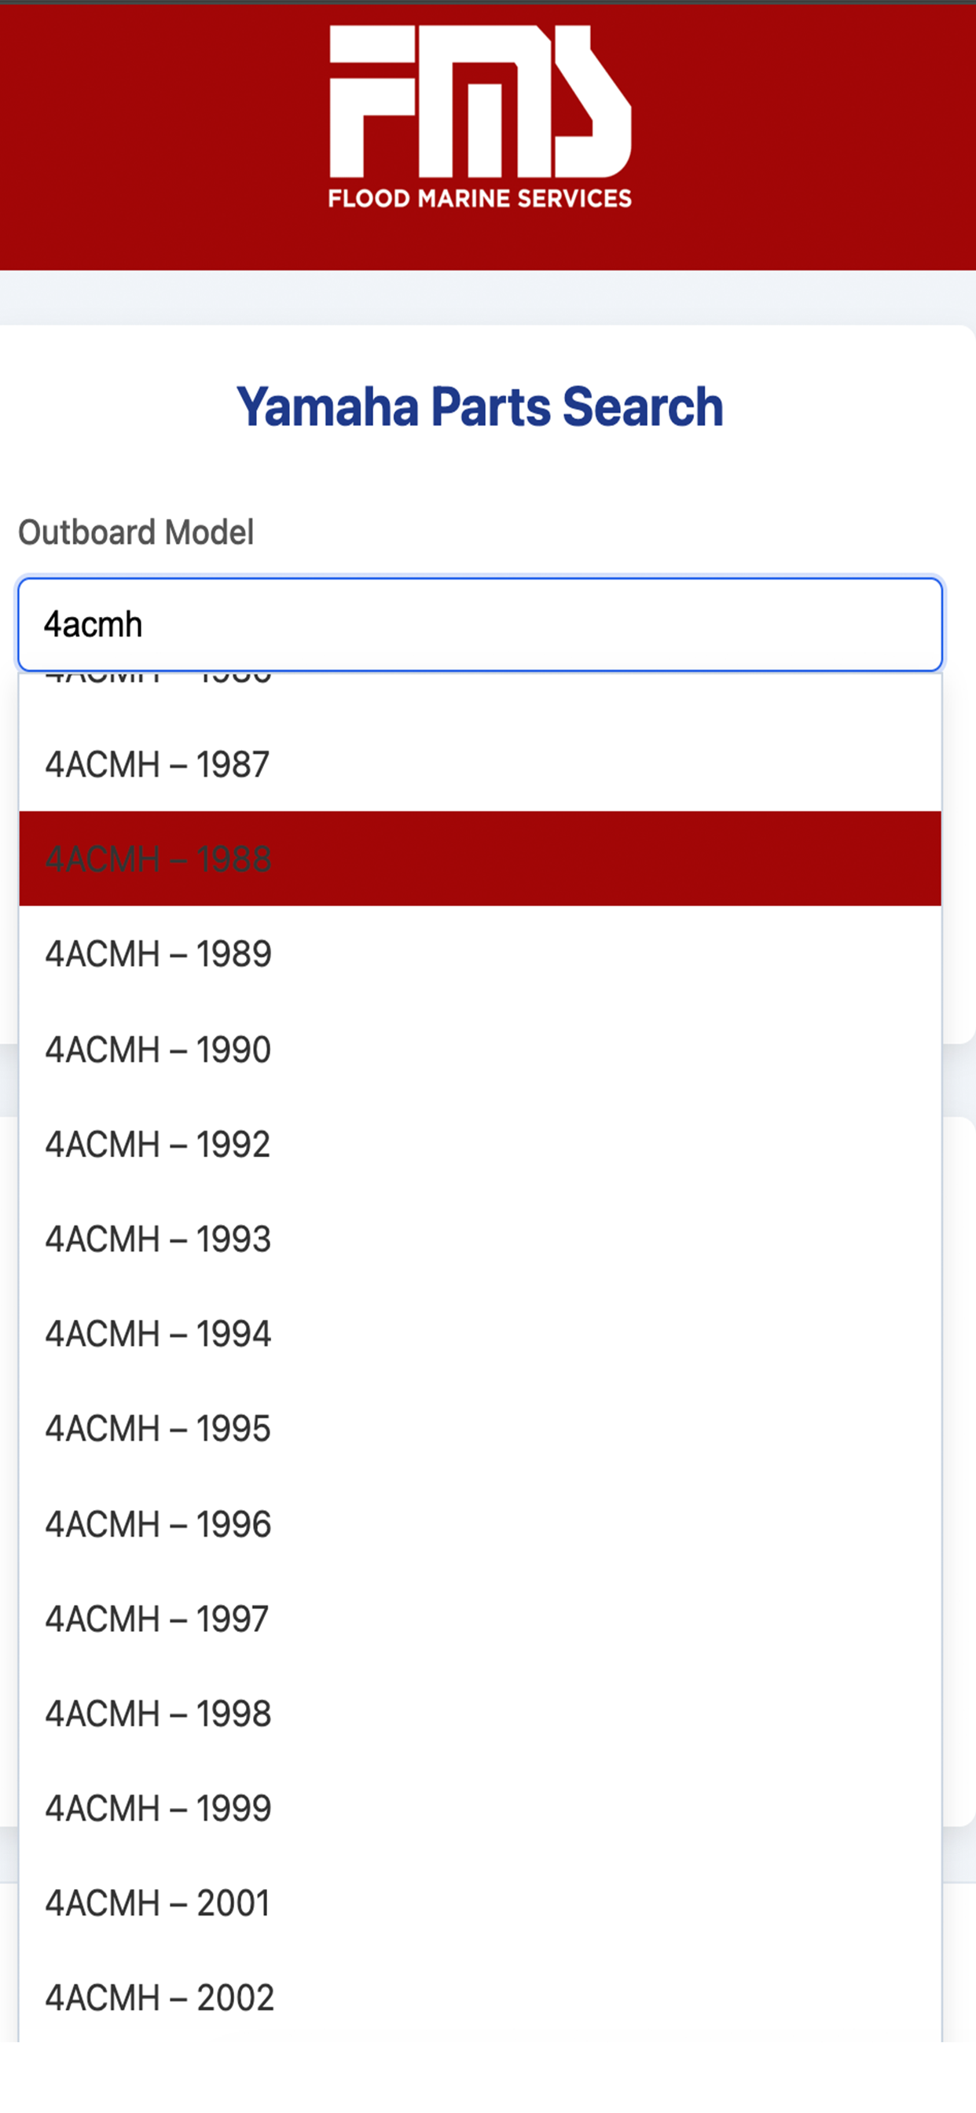Click the Yamaha Parts Search heading

(480, 406)
